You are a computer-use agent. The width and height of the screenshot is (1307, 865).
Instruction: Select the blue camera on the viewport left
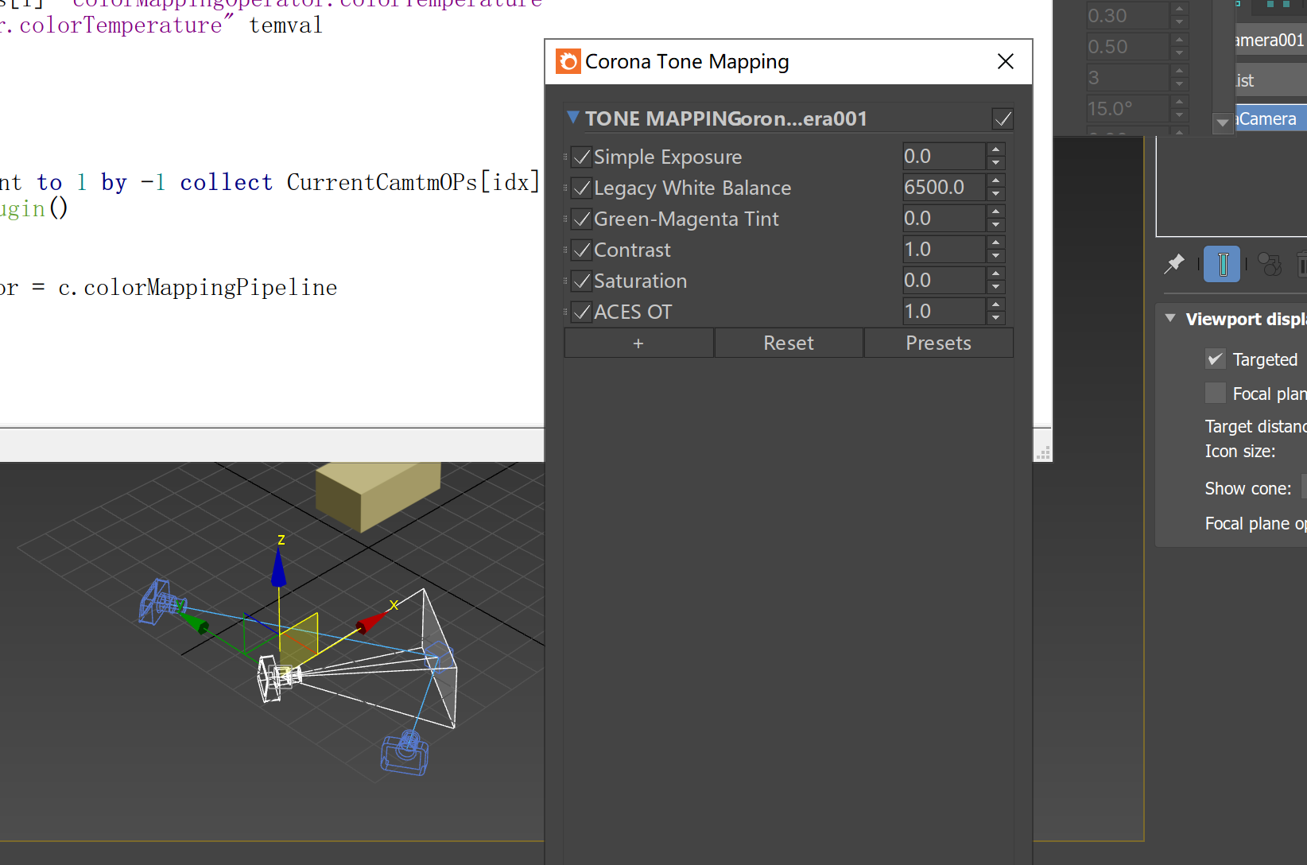point(161,601)
